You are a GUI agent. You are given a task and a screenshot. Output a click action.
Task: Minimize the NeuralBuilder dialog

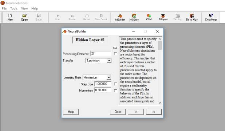(x=134, y=31)
